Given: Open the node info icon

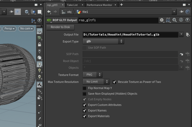Looking at the screenshot, I should pos(181,20).
